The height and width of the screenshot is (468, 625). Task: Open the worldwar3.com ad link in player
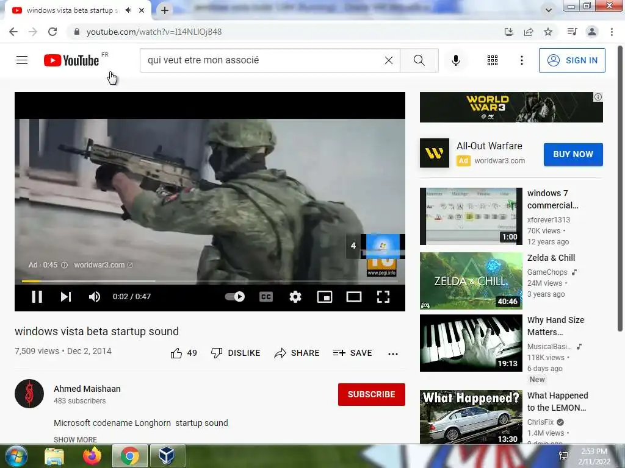click(103, 265)
